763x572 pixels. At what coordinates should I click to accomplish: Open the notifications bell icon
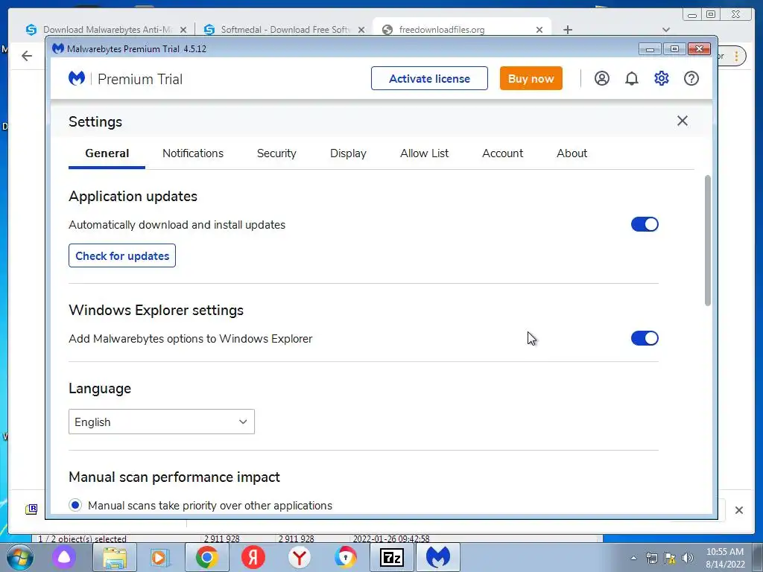pyautogui.click(x=632, y=78)
